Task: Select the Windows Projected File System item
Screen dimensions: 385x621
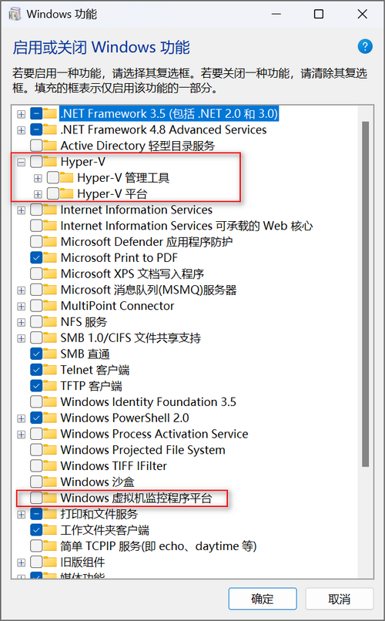Action: click(x=143, y=450)
